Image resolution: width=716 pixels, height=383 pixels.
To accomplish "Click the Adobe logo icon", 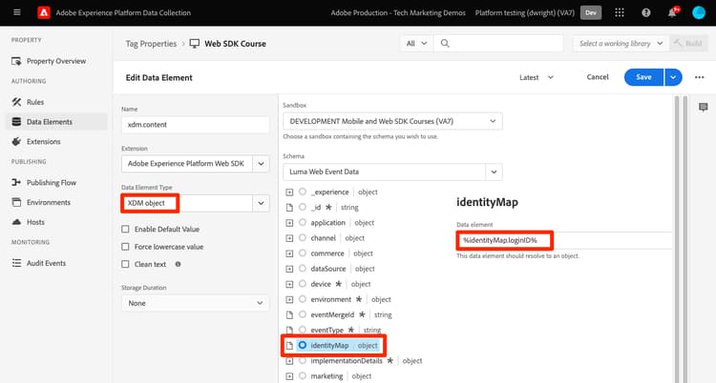I will pyautogui.click(x=43, y=12).
